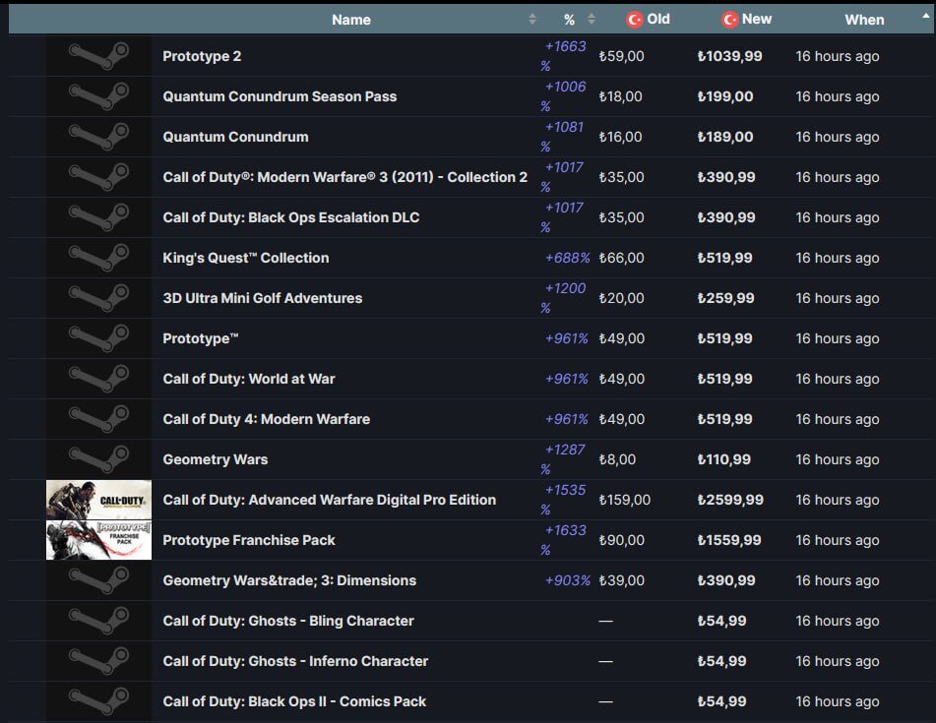Sort table by the Name column header
Image resolution: width=936 pixels, height=723 pixels.
[x=351, y=20]
